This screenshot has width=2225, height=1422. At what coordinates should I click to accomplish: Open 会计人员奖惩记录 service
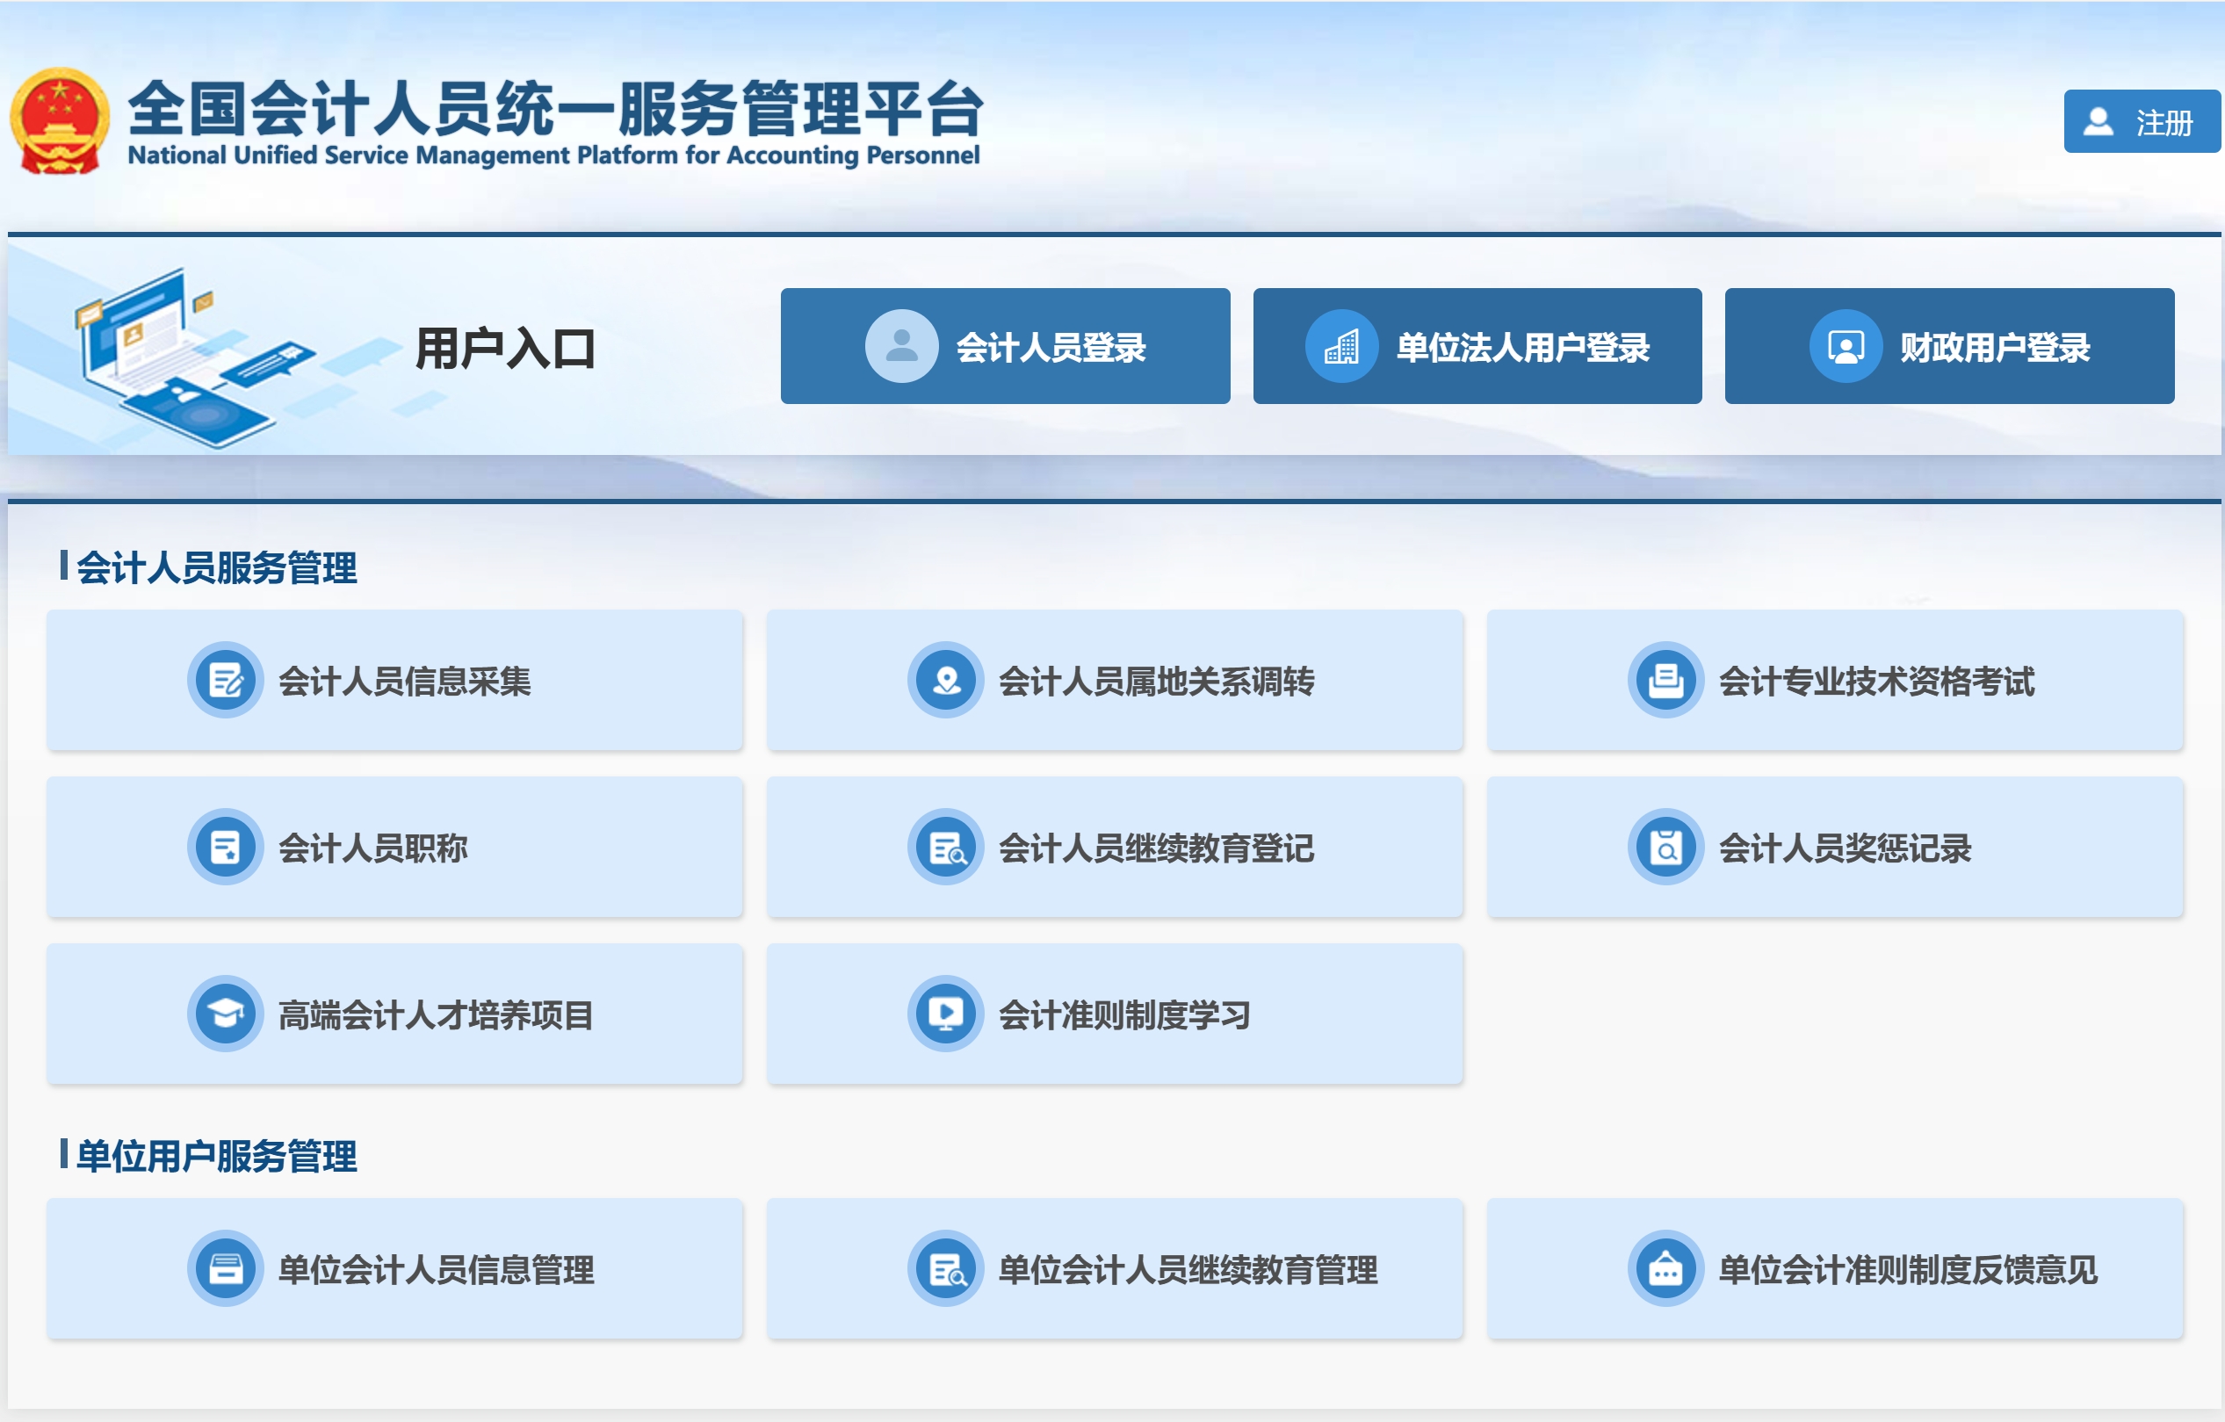click(x=1835, y=848)
